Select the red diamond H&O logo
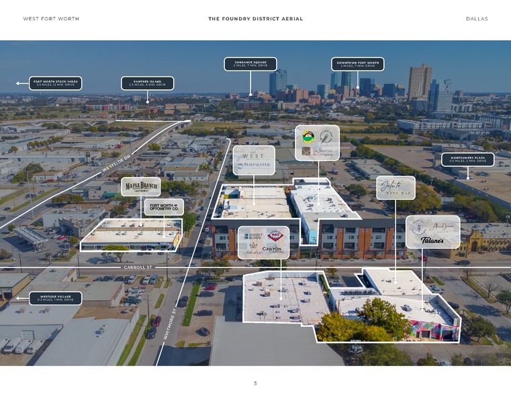Image resolution: width=511 pixels, height=394 pixels. tap(275, 236)
